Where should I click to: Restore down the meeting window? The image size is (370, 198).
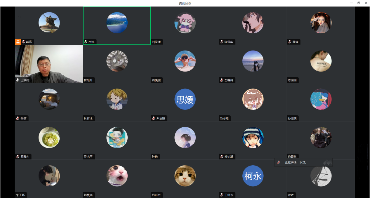(359, 3)
